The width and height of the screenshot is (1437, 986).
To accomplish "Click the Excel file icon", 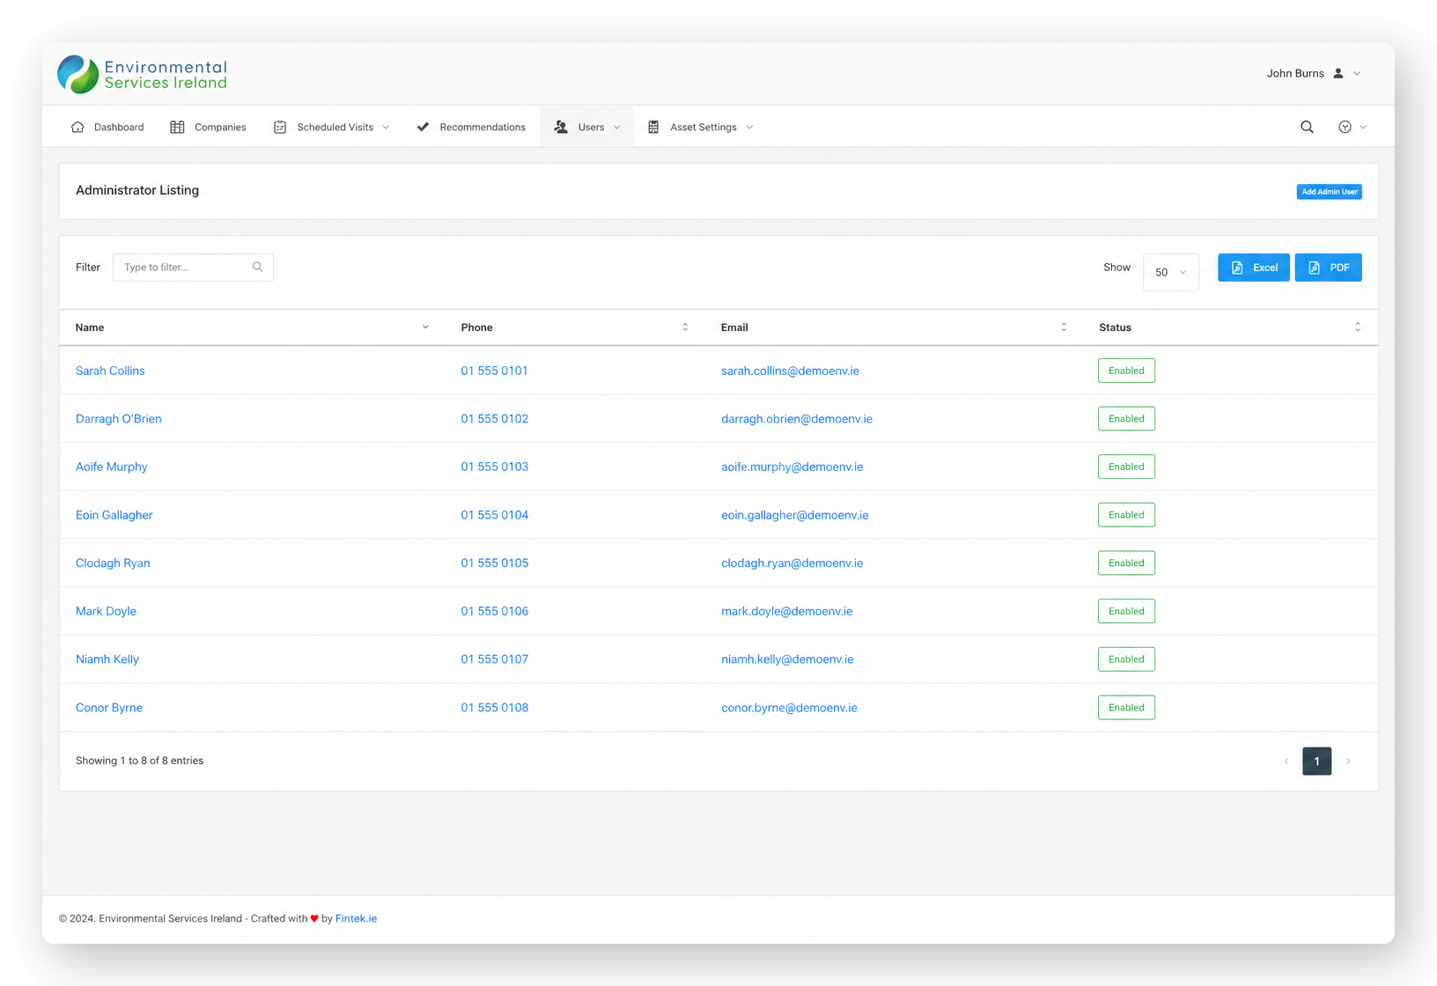I will coord(1237,268).
